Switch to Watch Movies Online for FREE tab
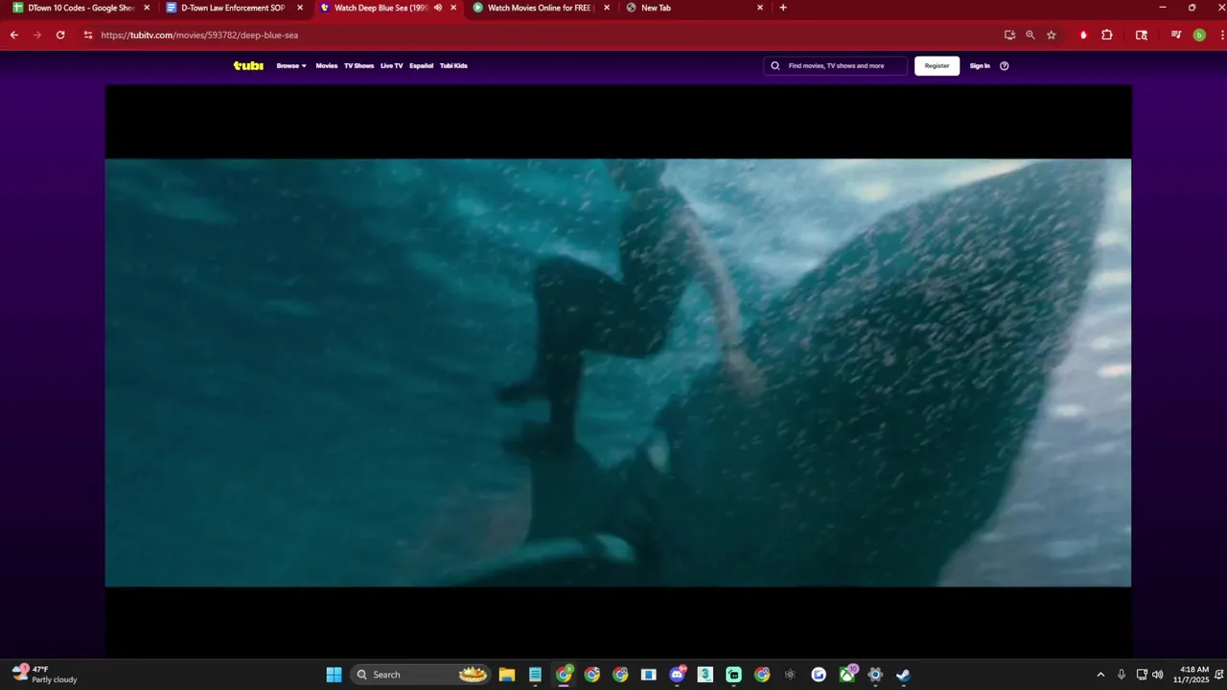Image resolution: width=1227 pixels, height=690 pixels. tap(539, 8)
